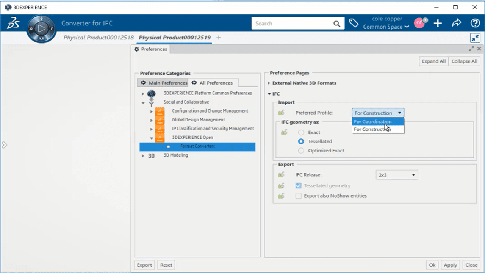Click the search magnifier icon

point(337,24)
